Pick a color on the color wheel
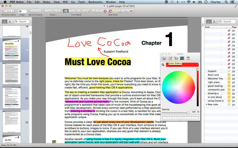 (x=178, y=87)
